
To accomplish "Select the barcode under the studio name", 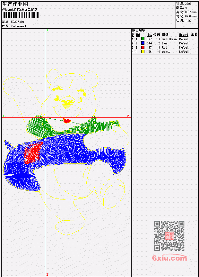I will point(21,15).
